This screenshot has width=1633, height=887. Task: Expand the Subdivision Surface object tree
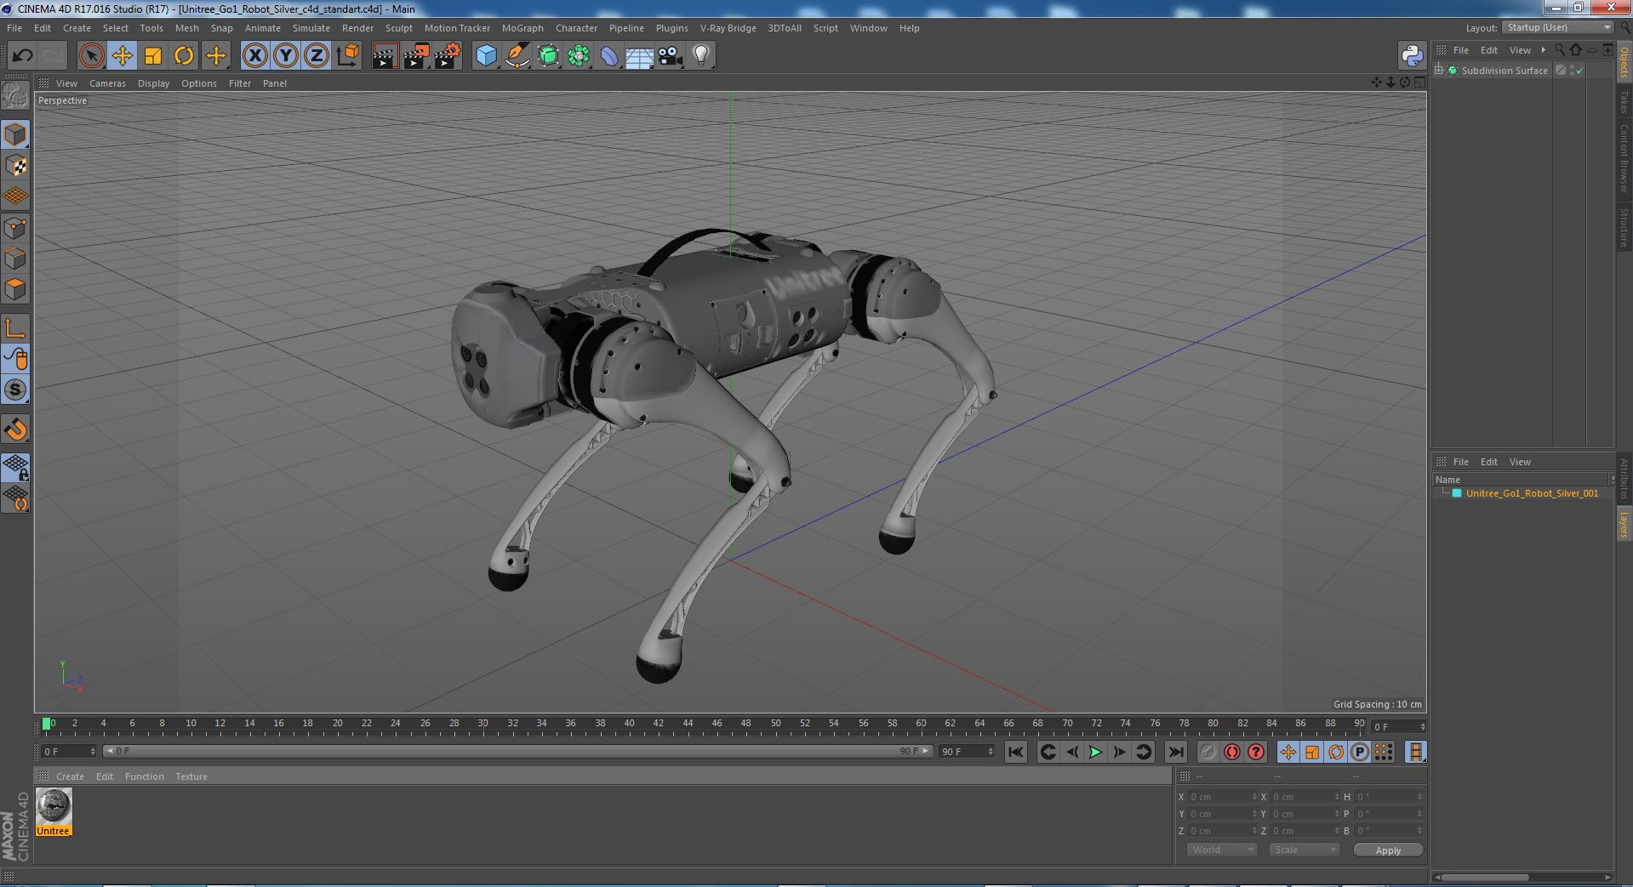[1439, 71]
